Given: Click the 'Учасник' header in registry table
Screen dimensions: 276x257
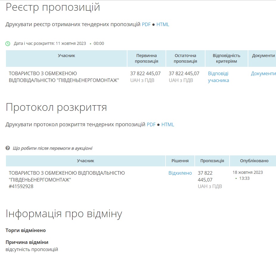Looking at the screenshot, I should pyautogui.click(x=66, y=58).
